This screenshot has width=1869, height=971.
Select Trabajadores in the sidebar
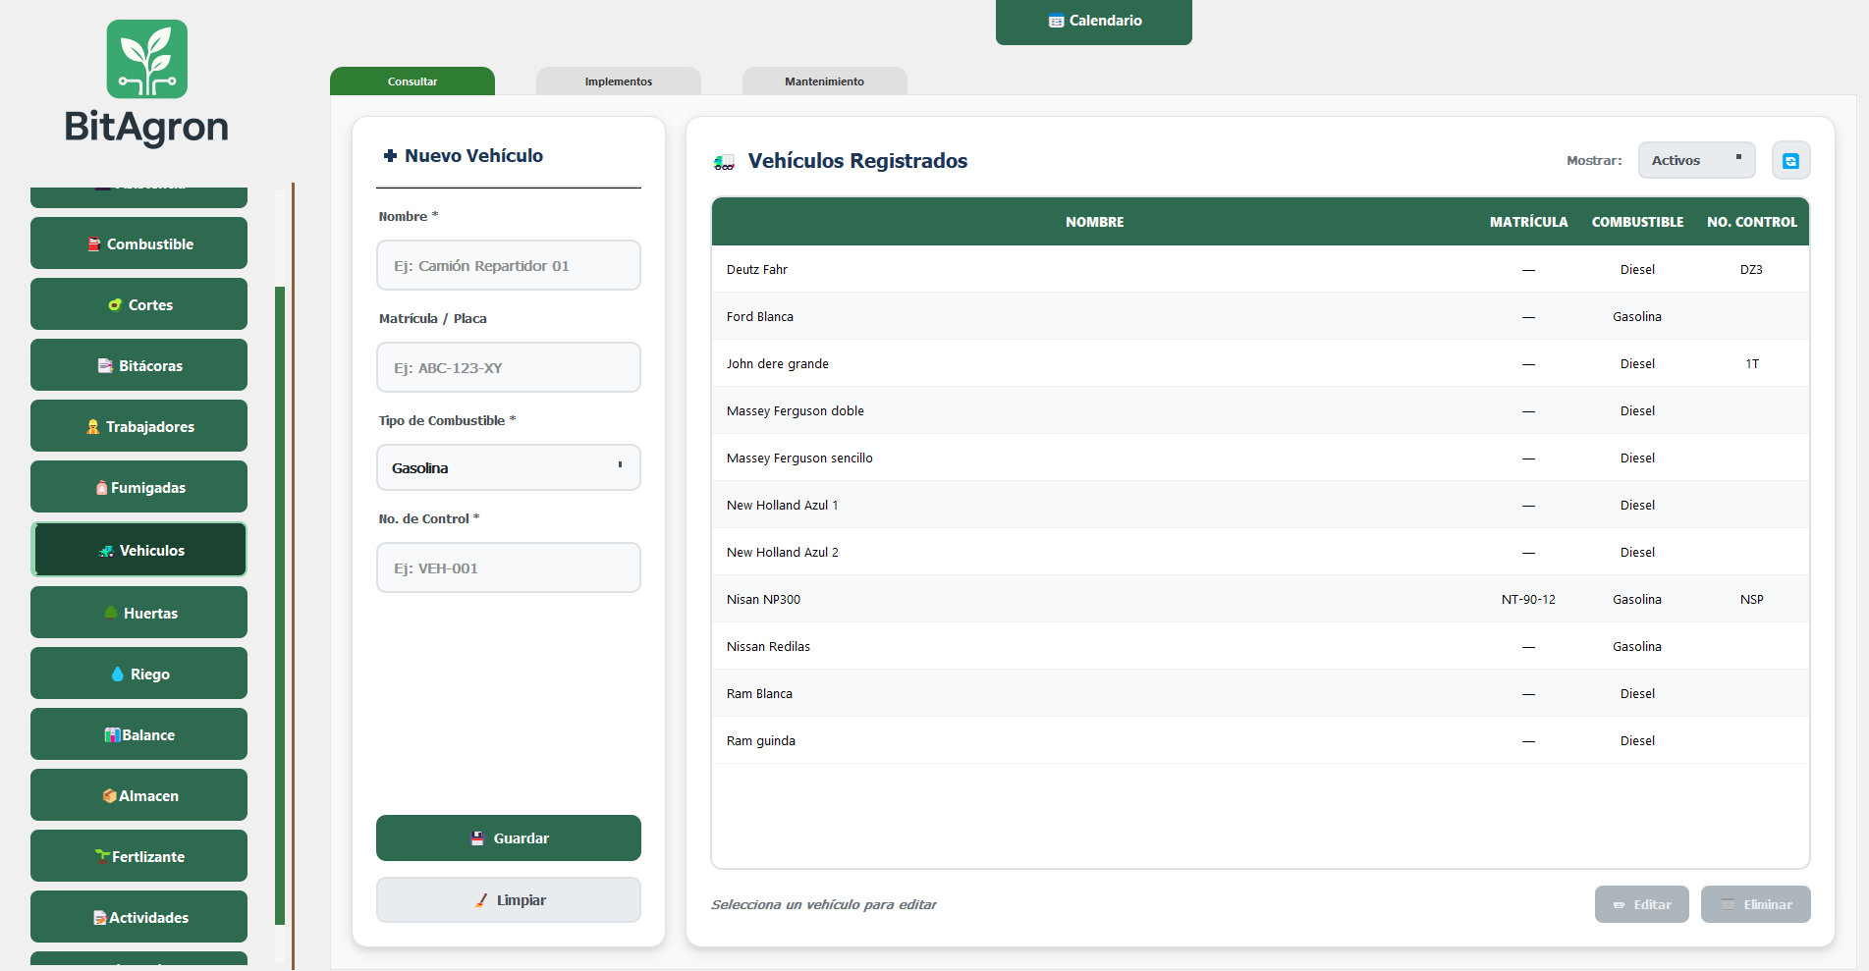[138, 426]
